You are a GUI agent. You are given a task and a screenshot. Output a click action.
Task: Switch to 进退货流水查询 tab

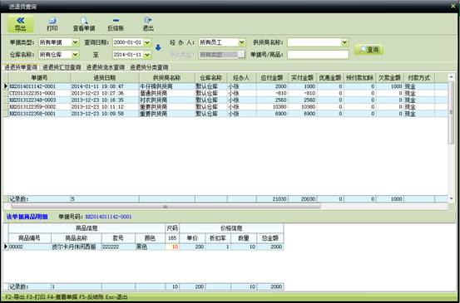(106, 67)
